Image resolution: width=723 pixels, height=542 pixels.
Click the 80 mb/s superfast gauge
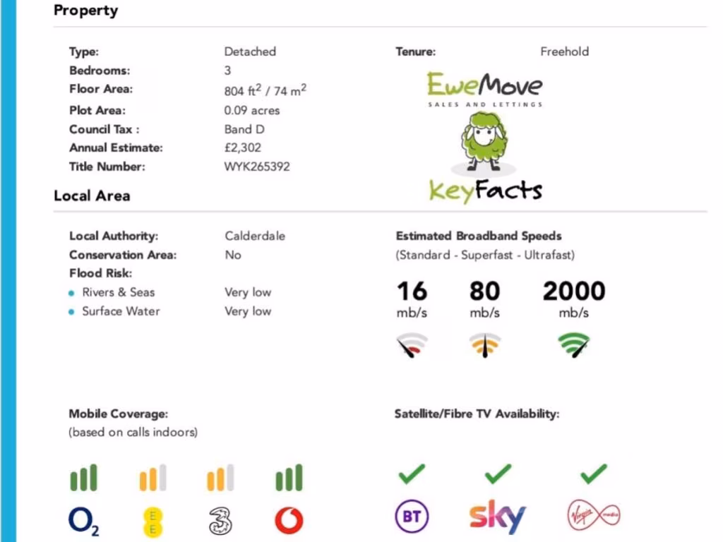coord(485,344)
